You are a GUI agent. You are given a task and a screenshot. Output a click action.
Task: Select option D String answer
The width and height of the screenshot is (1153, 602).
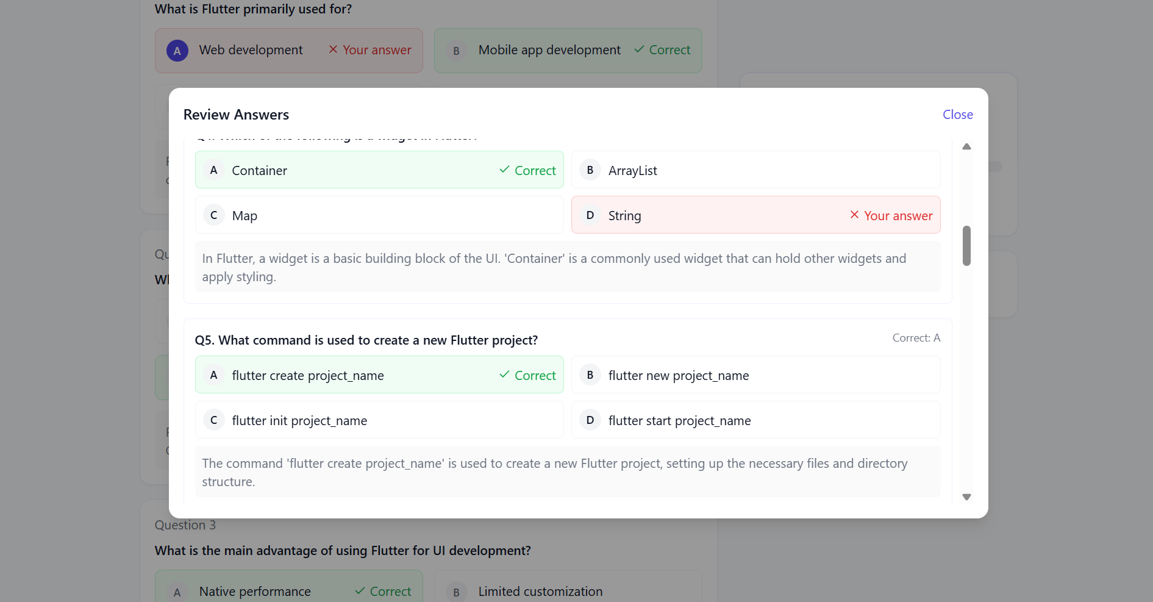(755, 215)
